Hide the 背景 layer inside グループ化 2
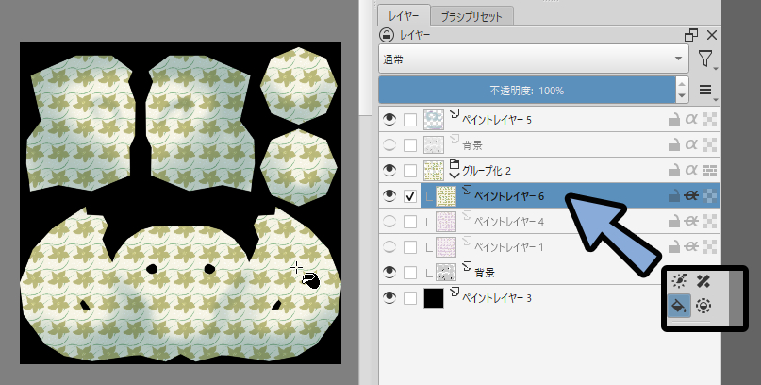This screenshot has width=761, height=385. pos(389,272)
